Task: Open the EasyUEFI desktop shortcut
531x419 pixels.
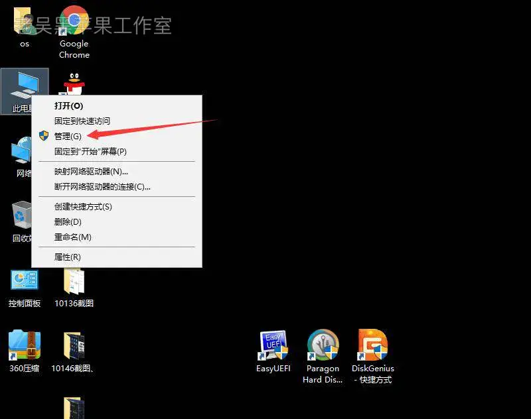Action: [273, 345]
